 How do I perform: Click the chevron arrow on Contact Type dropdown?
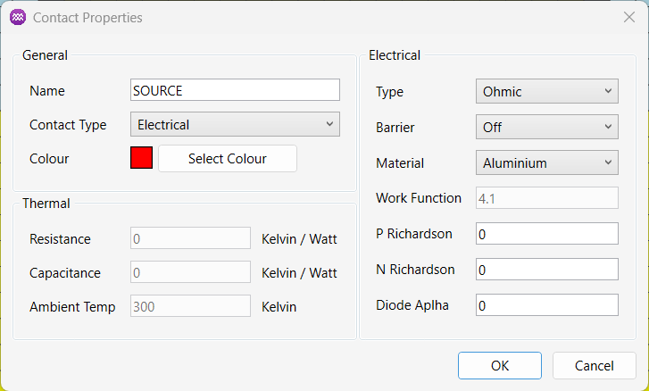(329, 123)
